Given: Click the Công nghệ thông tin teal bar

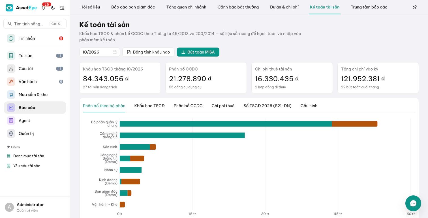Looking at the screenshot, I should pyautogui.click(x=182, y=136).
